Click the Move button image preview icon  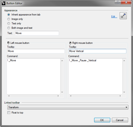(123, 16)
